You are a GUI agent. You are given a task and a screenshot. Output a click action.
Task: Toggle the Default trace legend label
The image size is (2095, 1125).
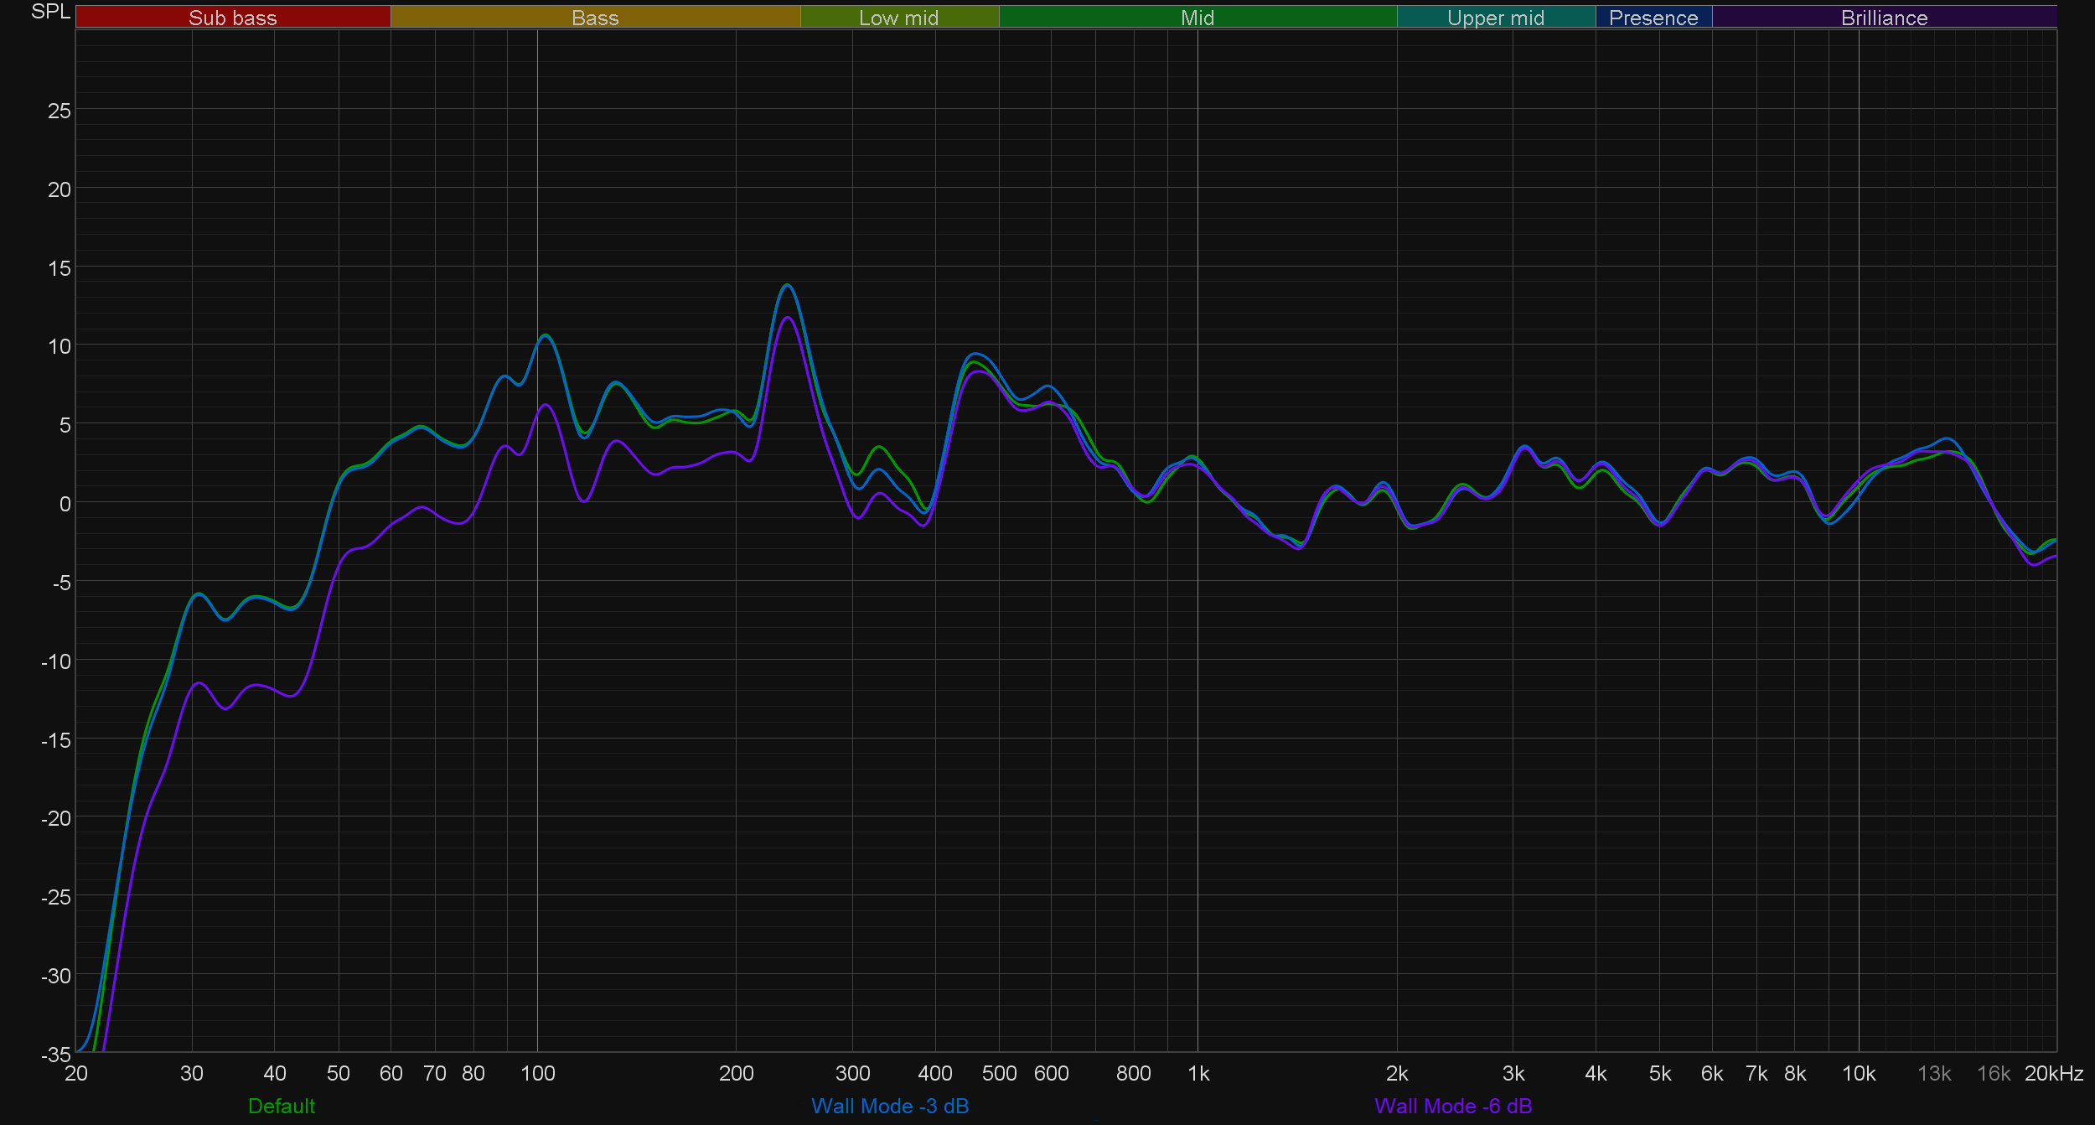282,1106
